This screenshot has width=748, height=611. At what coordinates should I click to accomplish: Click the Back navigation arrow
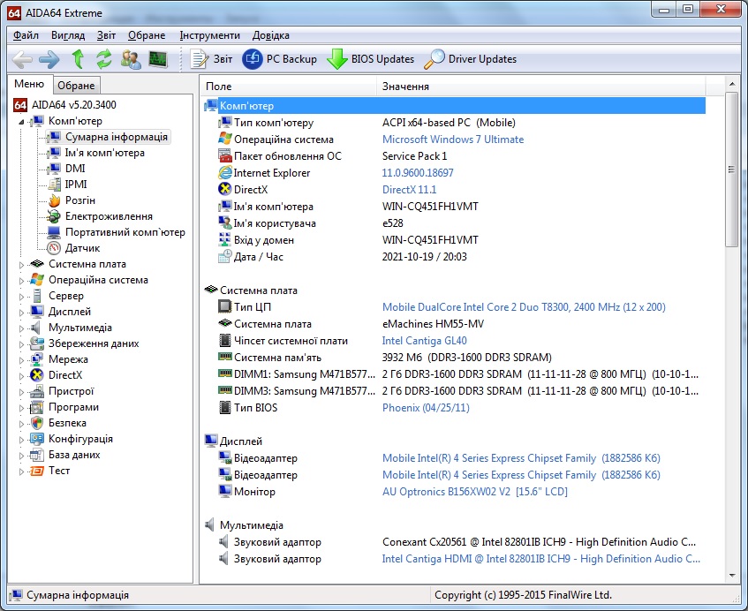(x=22, y=59)
